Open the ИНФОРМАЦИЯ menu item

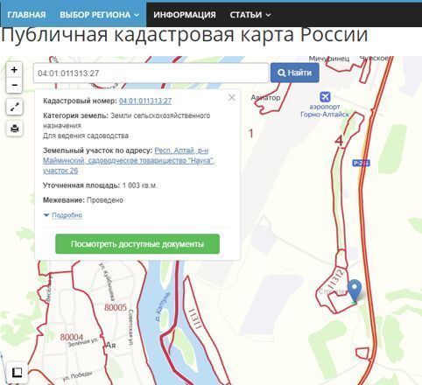(x=185, y=15)
